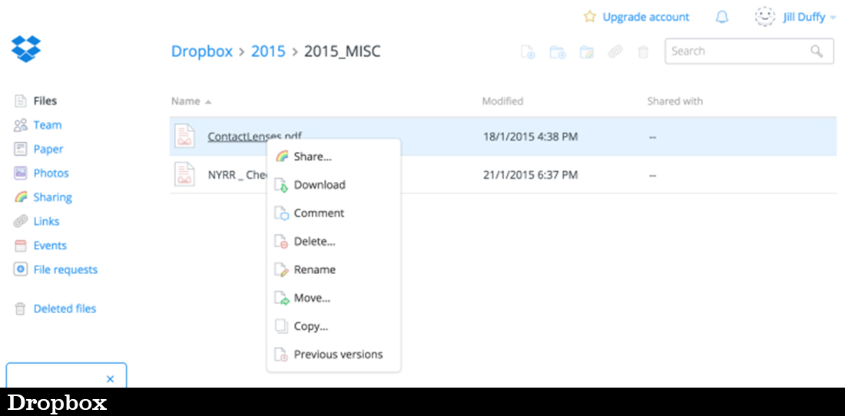Click the icon beside Previous versions
The image size is (845, 416).
[282, 355]
